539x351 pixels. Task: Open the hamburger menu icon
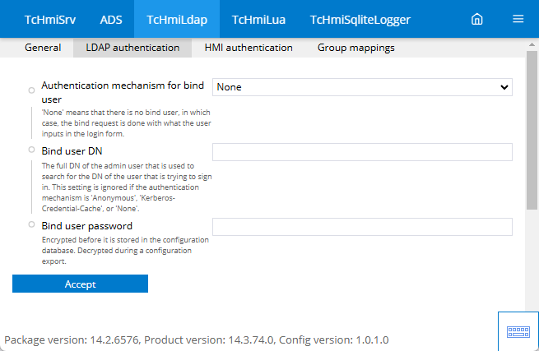tap(518, 19)
